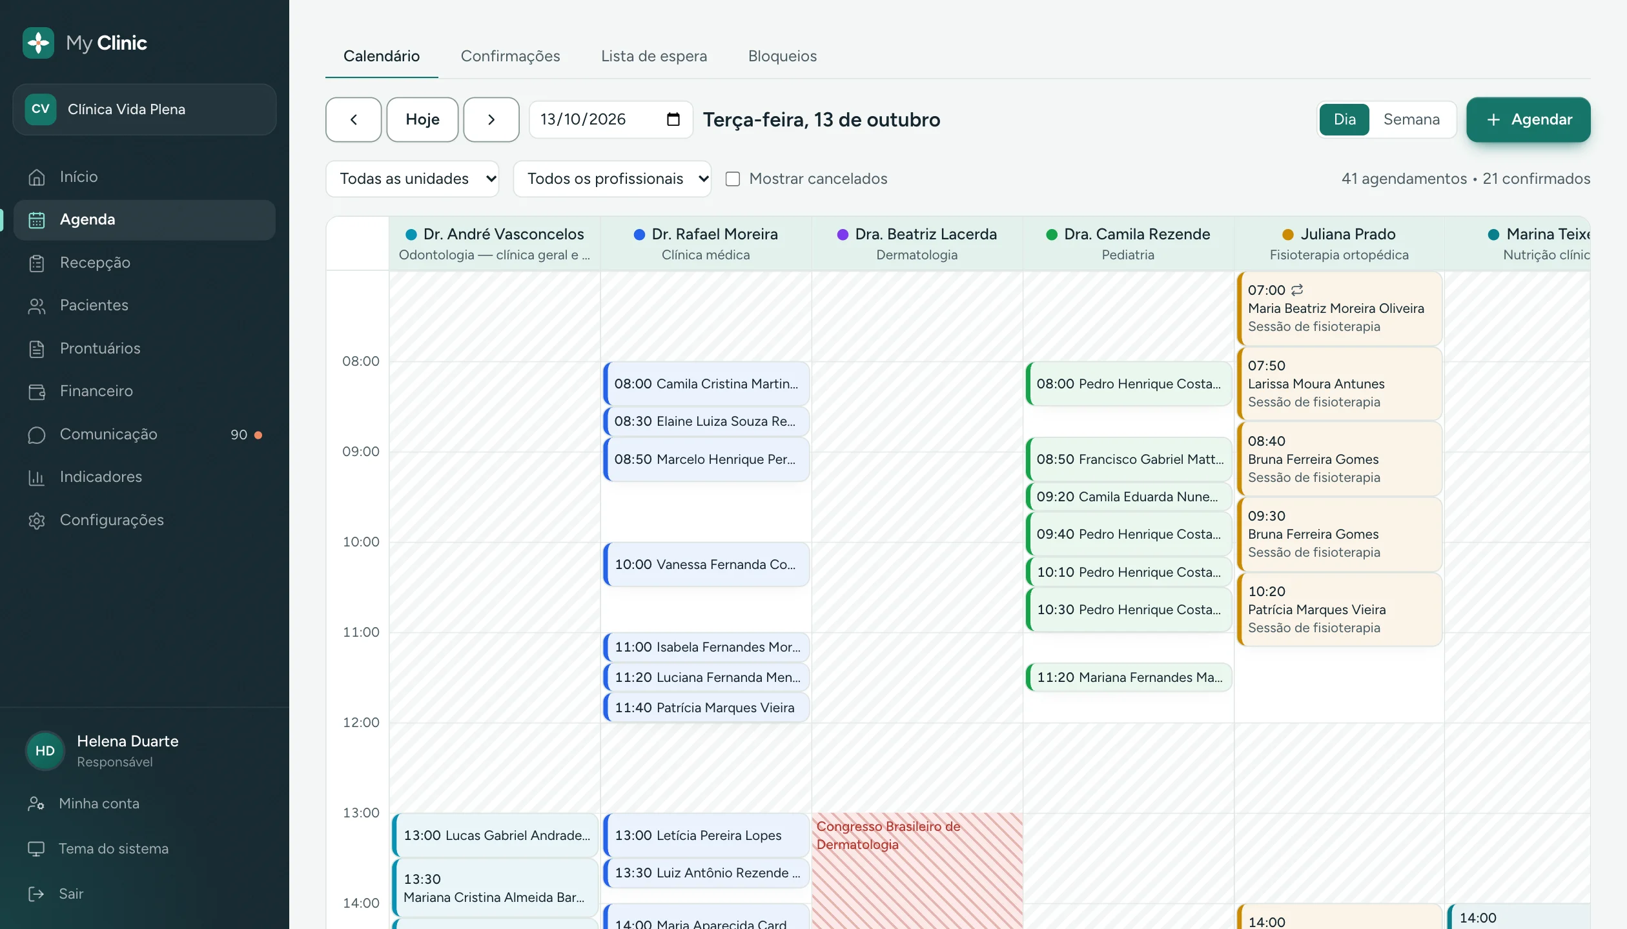
Task: Open the date picker calendar icon
Action: pos(673,119)
